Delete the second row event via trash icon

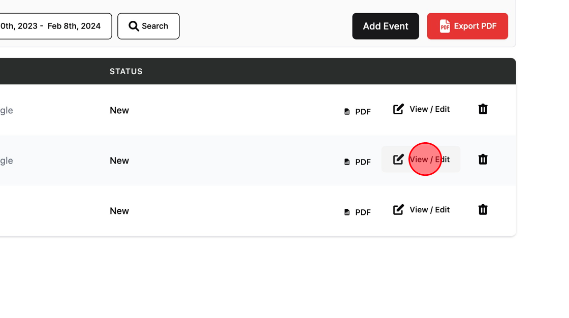coord(483,160)
